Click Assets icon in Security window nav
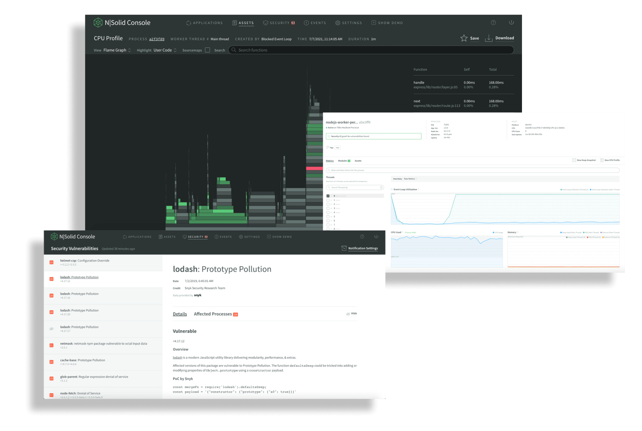The width and height of the screenshot is (642, 431). pos(161,237)
